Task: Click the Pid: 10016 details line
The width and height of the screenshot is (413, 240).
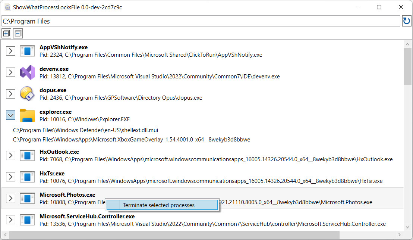Action: (85, 119)
